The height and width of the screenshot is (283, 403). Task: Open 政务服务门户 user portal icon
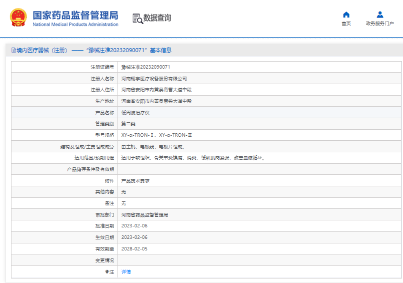click(x=380, y=15)
